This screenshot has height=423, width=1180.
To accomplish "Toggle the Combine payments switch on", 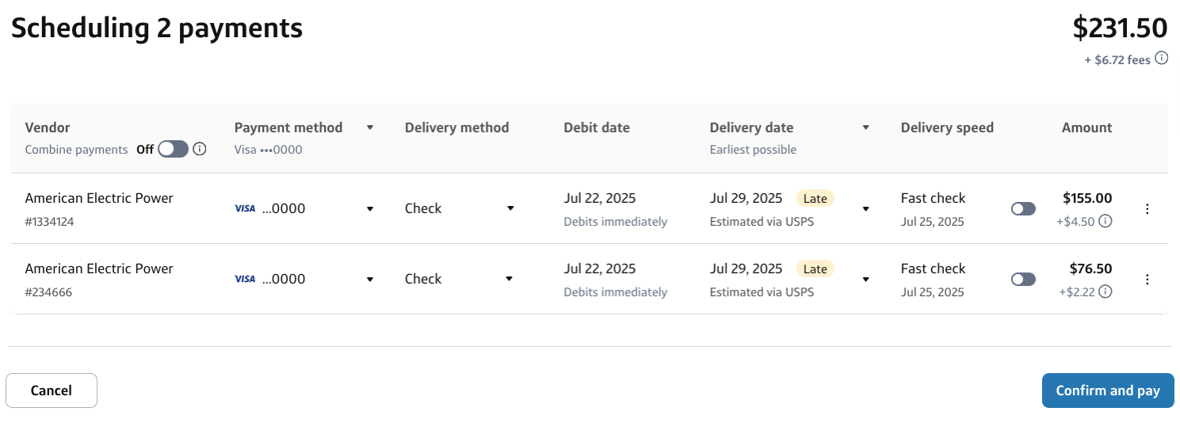I will [173, 149].
